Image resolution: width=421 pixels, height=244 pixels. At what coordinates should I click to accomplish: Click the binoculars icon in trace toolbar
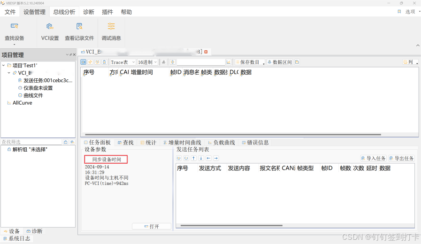tap(163, 62)
